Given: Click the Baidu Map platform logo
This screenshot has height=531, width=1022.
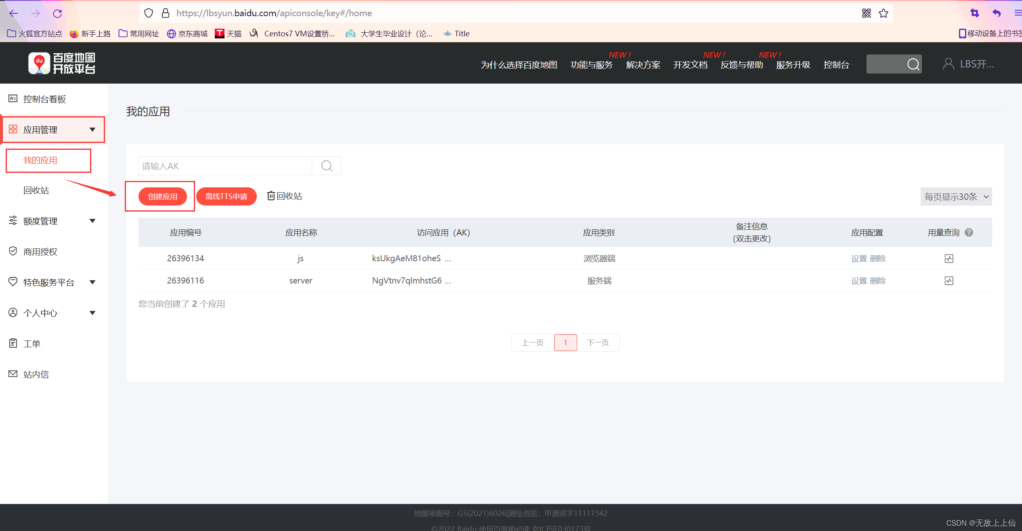Looking at the screenshot, I should (62, 63).
